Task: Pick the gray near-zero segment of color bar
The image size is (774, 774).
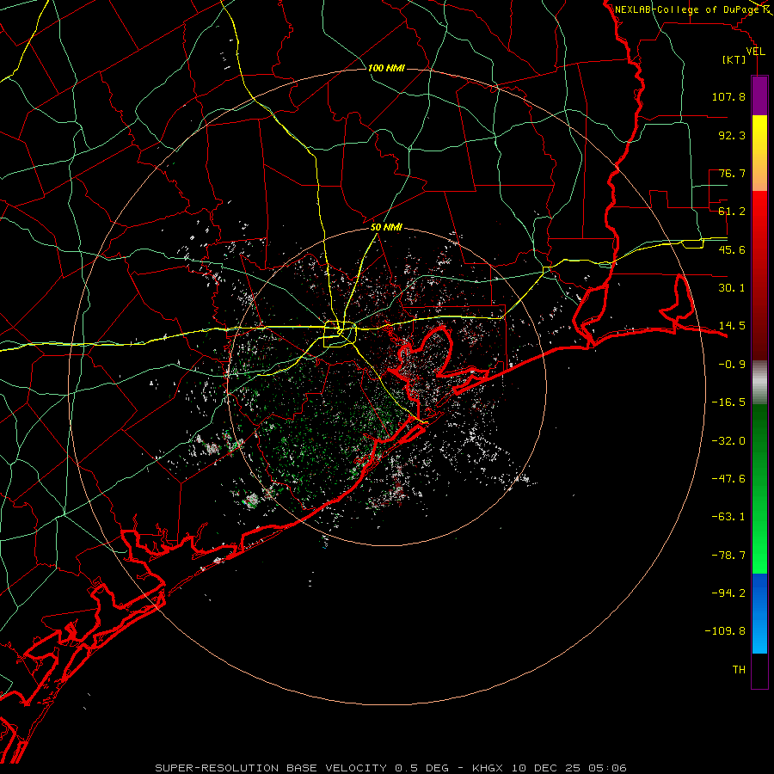Action: pos(759,382)
